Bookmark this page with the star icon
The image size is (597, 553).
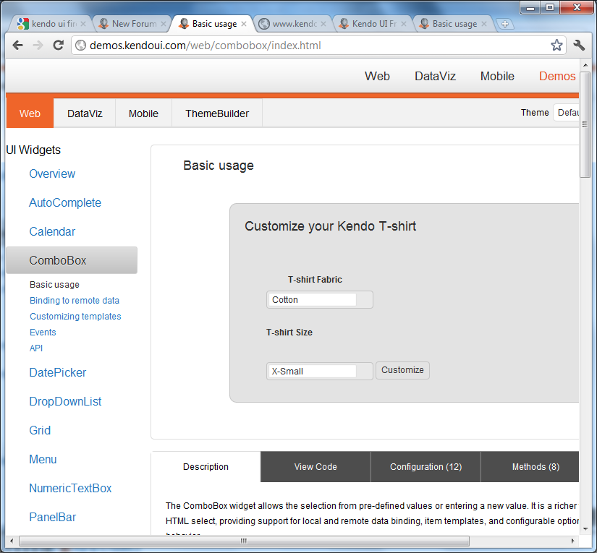point(556,46)
